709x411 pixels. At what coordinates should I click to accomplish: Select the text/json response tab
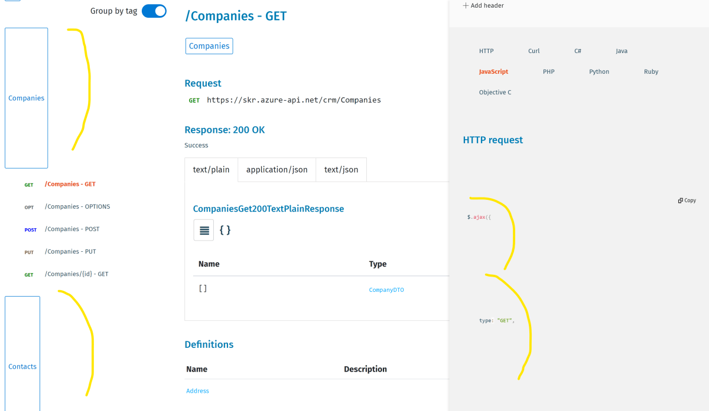coord(341,169)
